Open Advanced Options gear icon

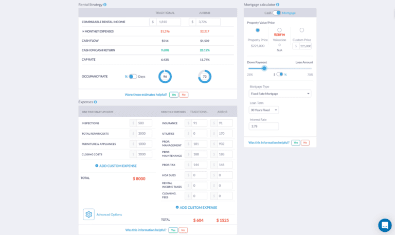(88, 214)
